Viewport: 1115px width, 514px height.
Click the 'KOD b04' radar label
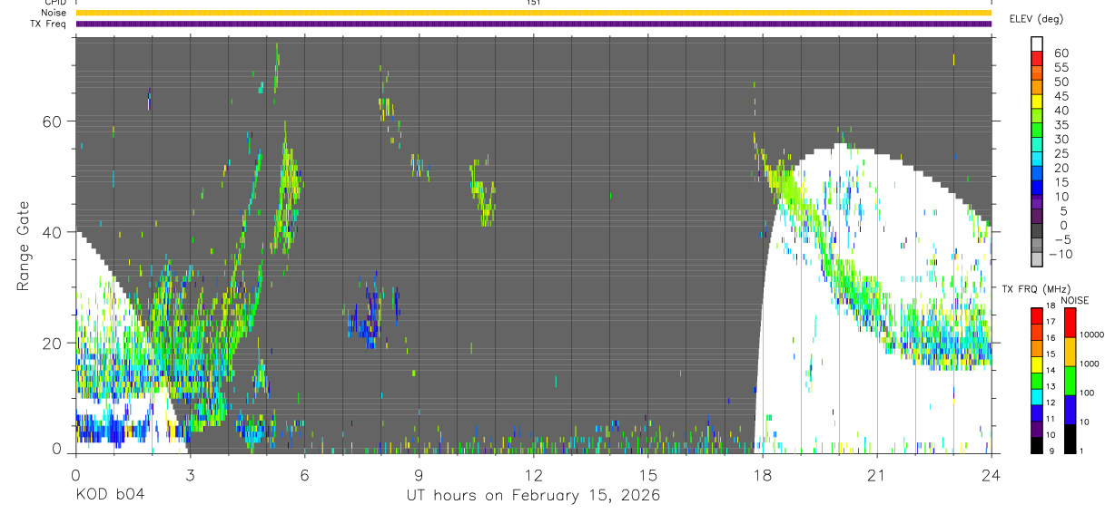(x=109, y=496)
